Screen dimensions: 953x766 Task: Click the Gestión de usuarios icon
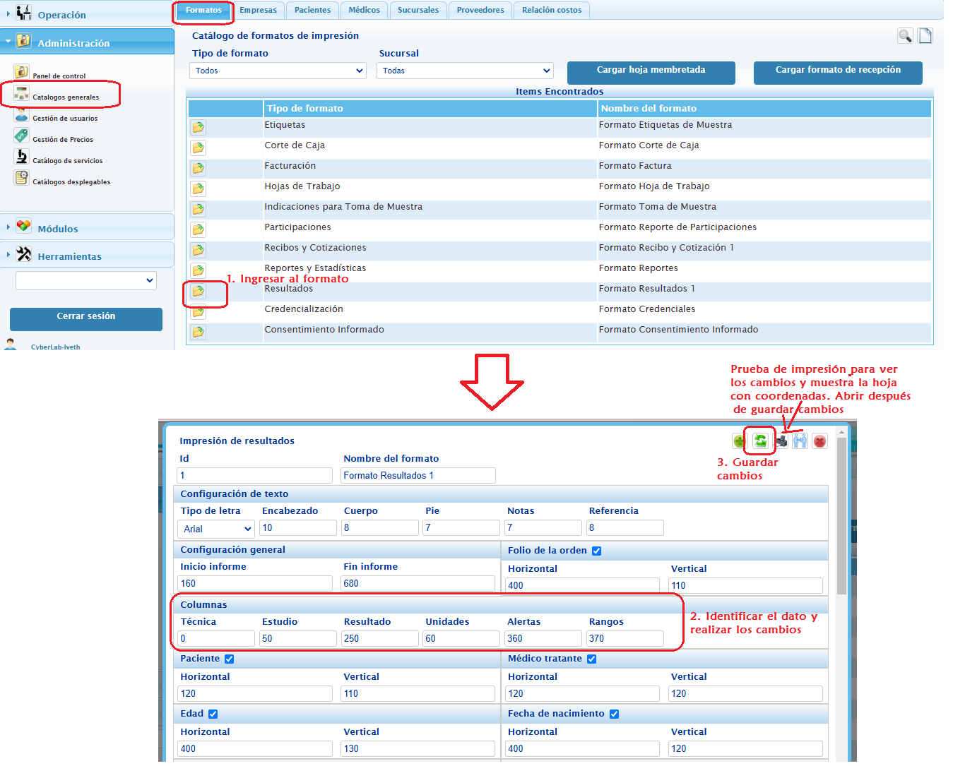[22, 114]
